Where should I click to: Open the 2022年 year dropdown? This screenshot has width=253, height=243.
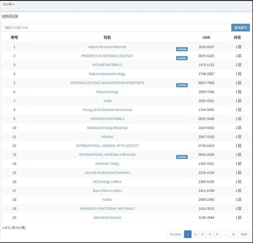(x=8, y=4)
